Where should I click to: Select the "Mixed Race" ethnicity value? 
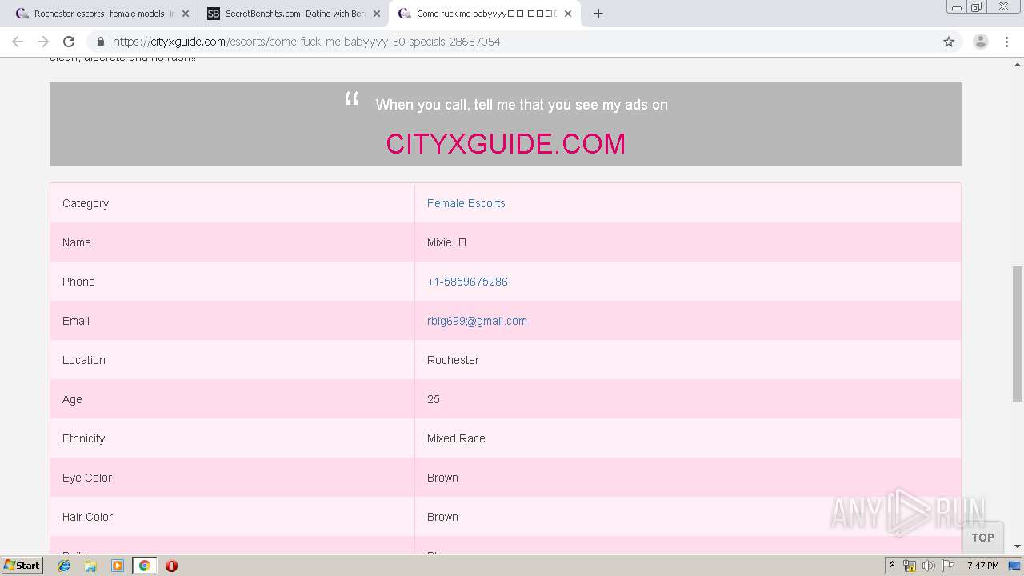click(x=456, y=438)
